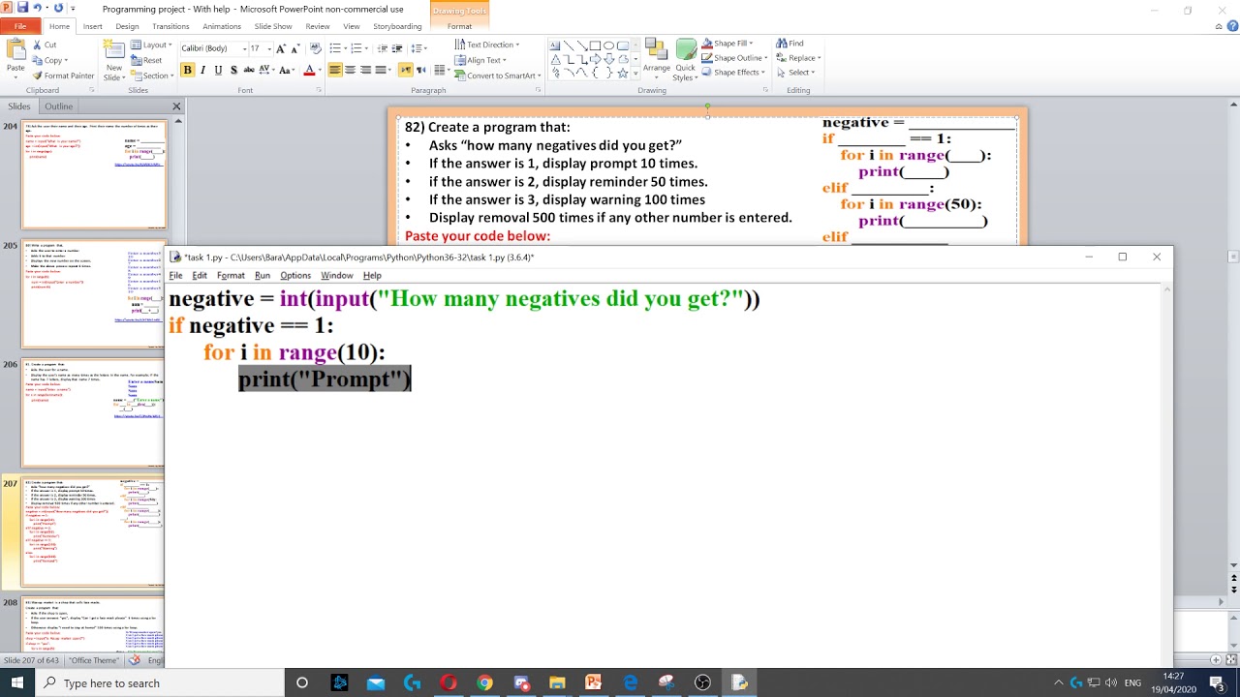Save the presentation with the floppy disk icon
Image resolution: width=1240 pixels, height=697 pixels.
22,9
